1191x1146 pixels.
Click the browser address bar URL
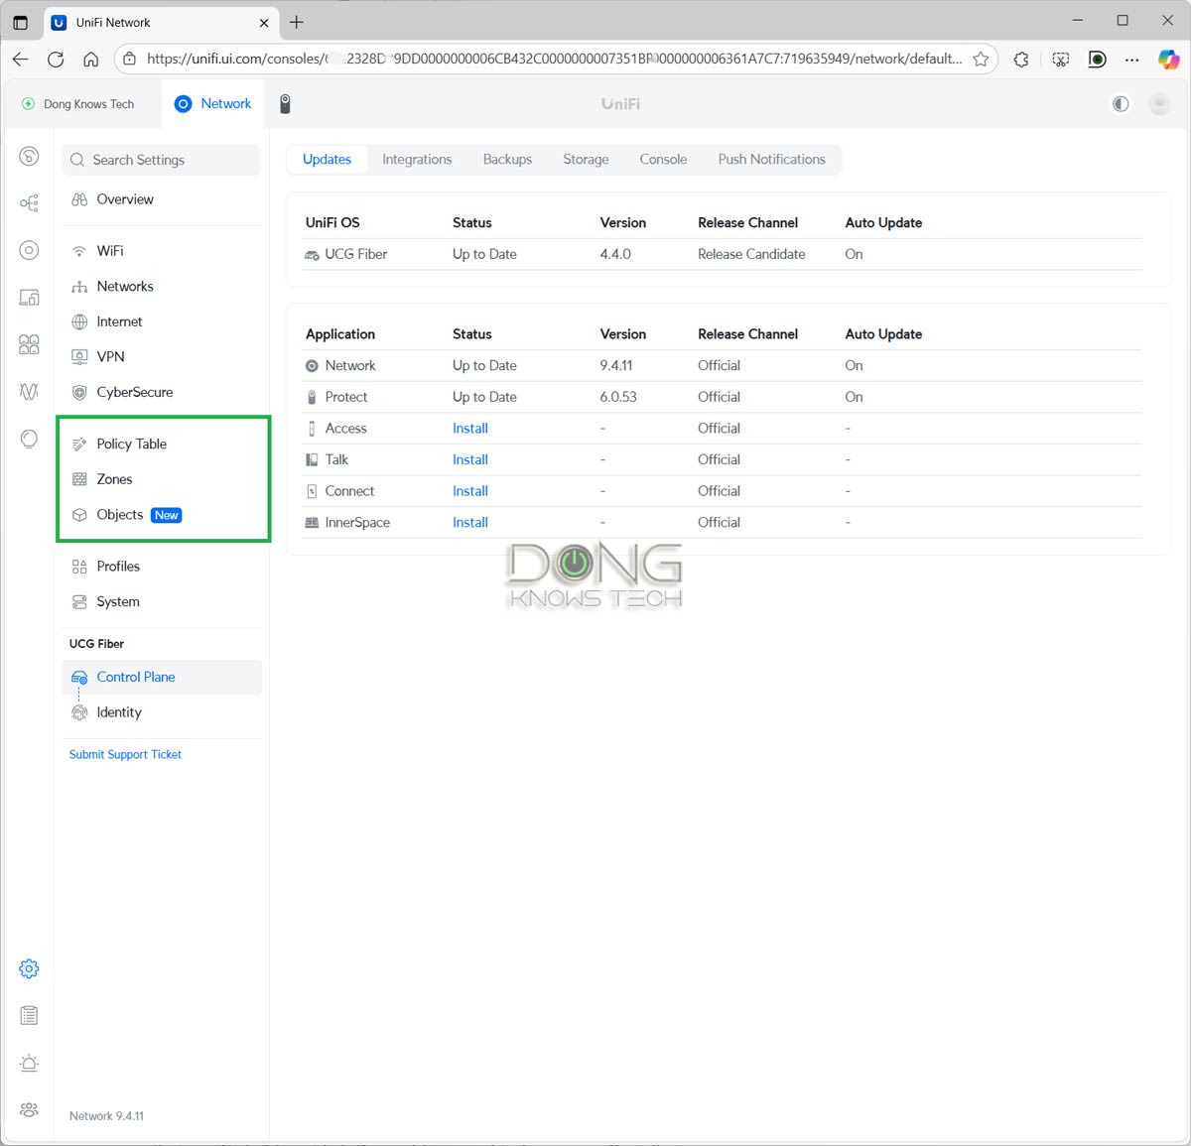(554, 60)
